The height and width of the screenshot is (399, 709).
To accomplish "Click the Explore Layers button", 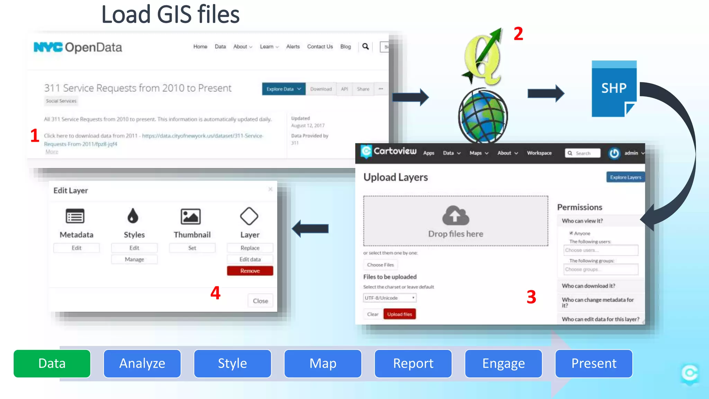I will click(x=625, y=177).
